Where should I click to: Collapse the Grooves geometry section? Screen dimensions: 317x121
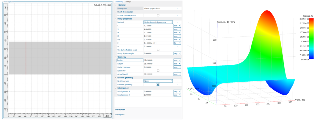click(x=116, y=77)
